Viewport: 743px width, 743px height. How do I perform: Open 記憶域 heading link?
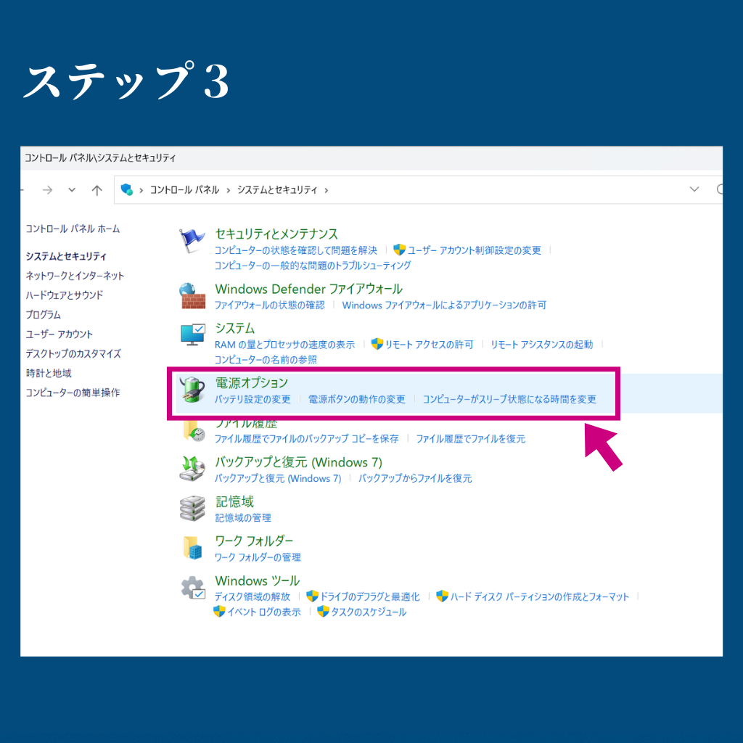(x=234, y=502)
